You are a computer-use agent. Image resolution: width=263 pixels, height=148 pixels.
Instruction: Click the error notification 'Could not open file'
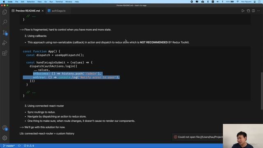[x=200, y=137]
